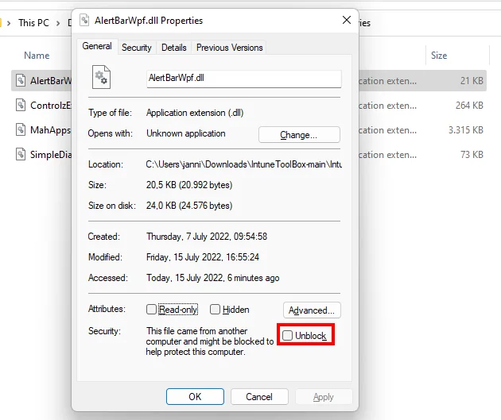The height and width of the screenshot is (420, 501).
Task: Click the Accessed date value text
Action: [x=213, y=278]
